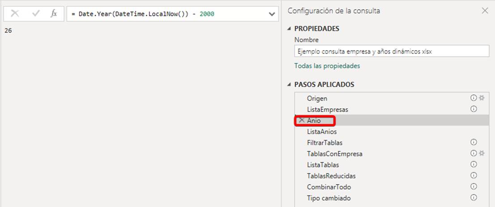Close the Configuración de la consulta pane
495x207 pixels.
pos(485,11)
